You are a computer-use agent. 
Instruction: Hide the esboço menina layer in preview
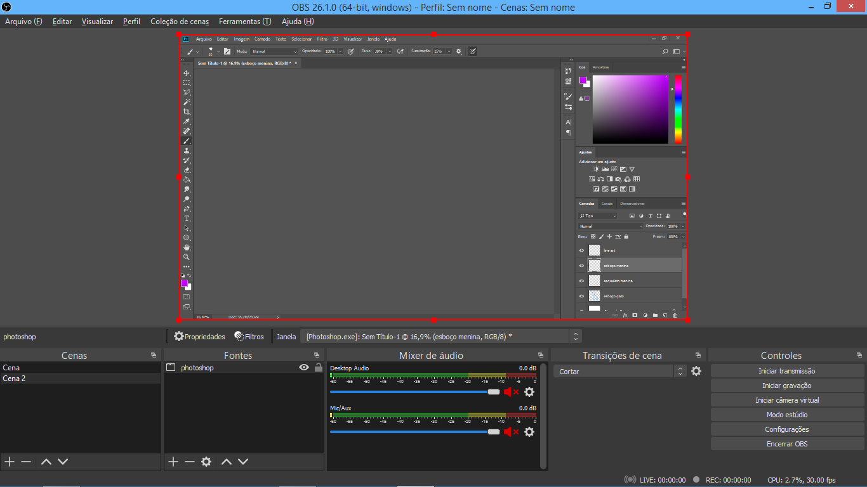[x=581, y=266]
